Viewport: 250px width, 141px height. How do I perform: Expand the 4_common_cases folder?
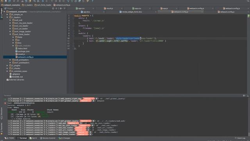(7, 71)
